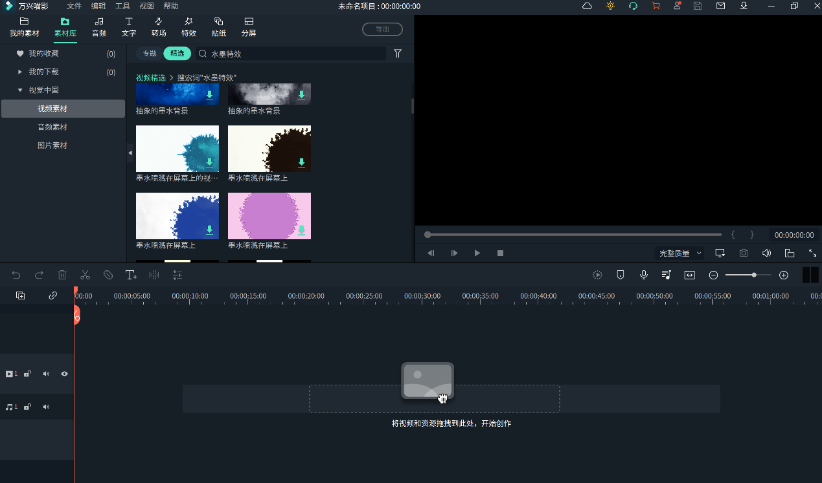Open the voiceover microphone recorder
822x483 pixels.
pos(643,275)
